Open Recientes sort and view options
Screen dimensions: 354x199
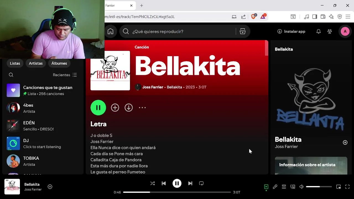tap(65, 75)
